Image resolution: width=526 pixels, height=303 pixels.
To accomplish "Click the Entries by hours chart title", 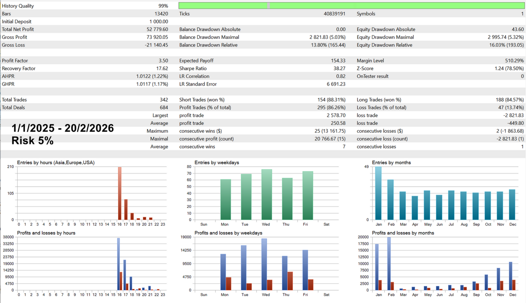I will [x=56, y=163].
